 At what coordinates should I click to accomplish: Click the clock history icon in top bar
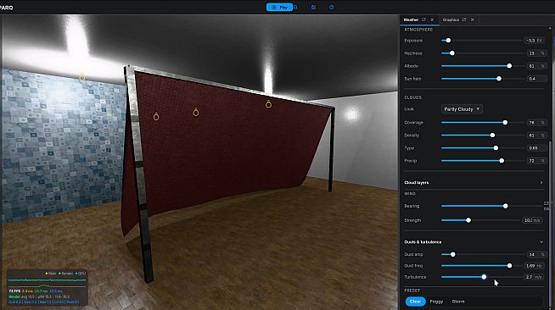tap(331, 7)
